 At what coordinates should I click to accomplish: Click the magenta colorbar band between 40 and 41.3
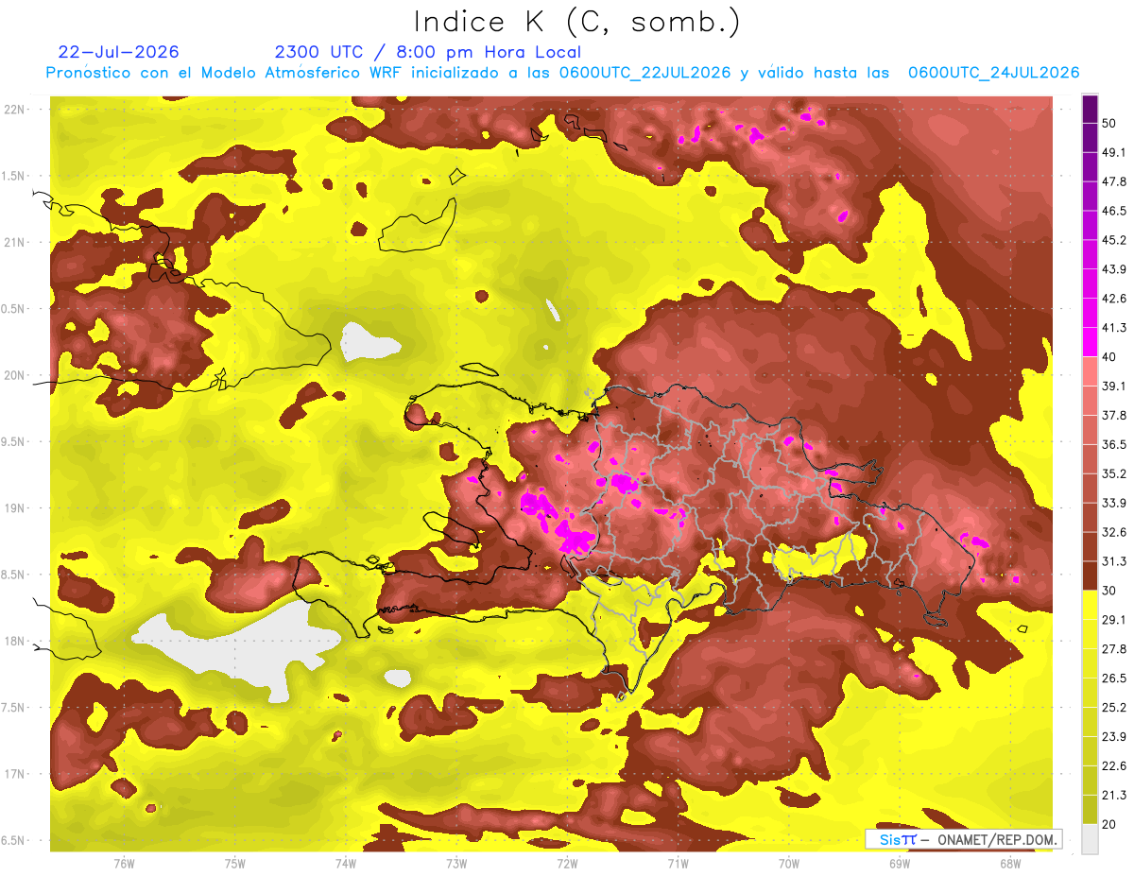coord(1090,342)
